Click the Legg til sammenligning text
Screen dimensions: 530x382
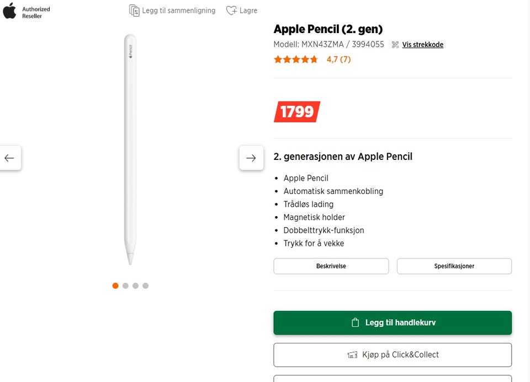click(179, 10)
